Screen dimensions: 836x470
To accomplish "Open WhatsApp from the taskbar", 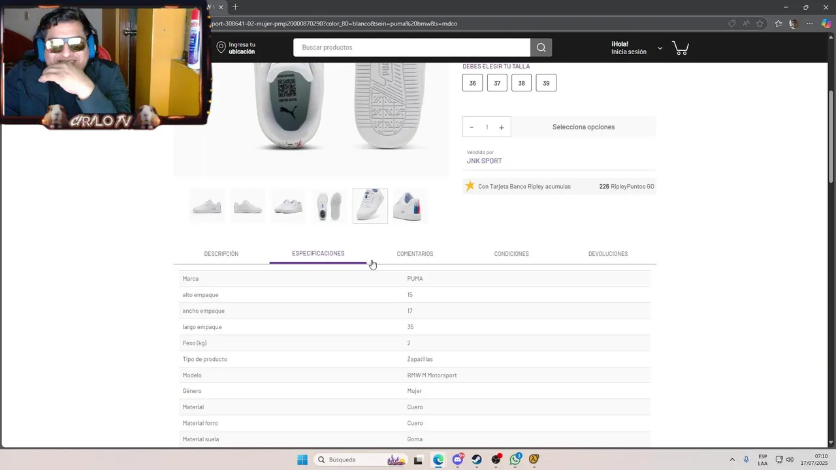I will (x=515, y=460).
